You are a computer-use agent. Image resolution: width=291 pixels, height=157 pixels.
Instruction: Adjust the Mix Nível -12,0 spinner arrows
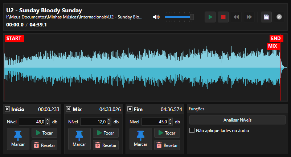click(x=109, y=122)
